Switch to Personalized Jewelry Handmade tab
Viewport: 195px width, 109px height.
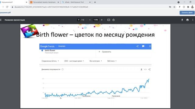click(44, 2)
